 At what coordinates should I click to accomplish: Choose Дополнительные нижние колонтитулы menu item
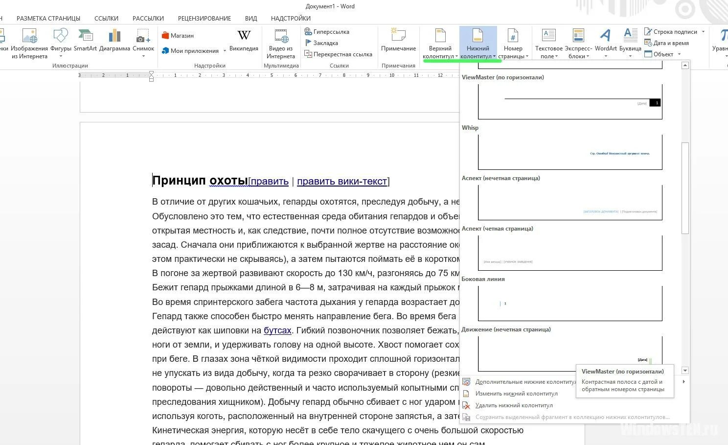coord(526,382)
